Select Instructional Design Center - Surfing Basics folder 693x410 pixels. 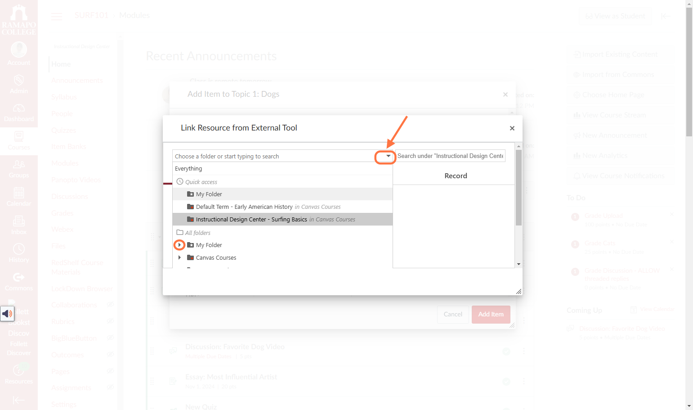[x=282, y=219]
